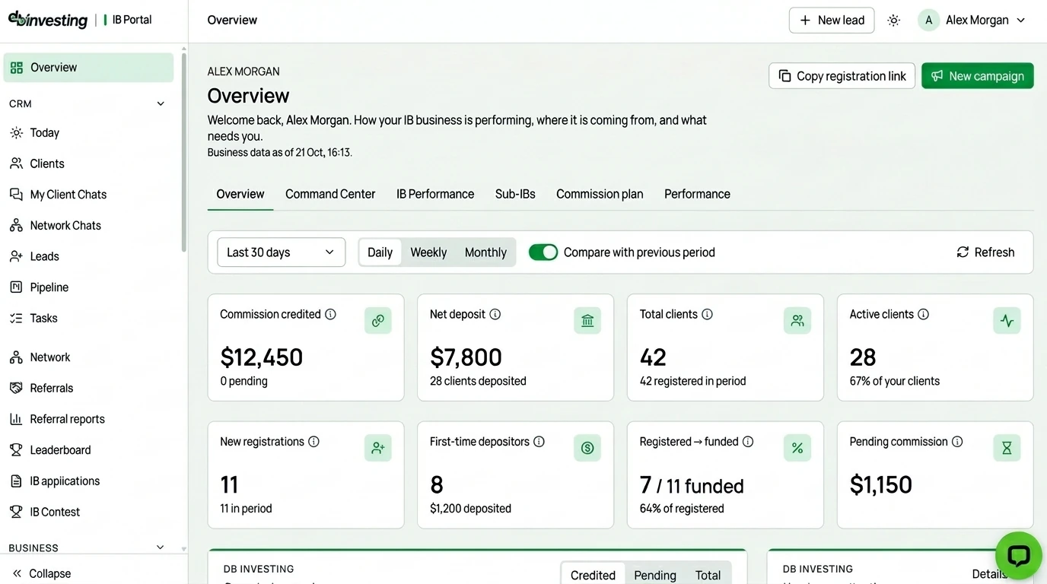The image size is (1047, 584).
Task: Click Copy registration link button
Action: click(842, 76)
